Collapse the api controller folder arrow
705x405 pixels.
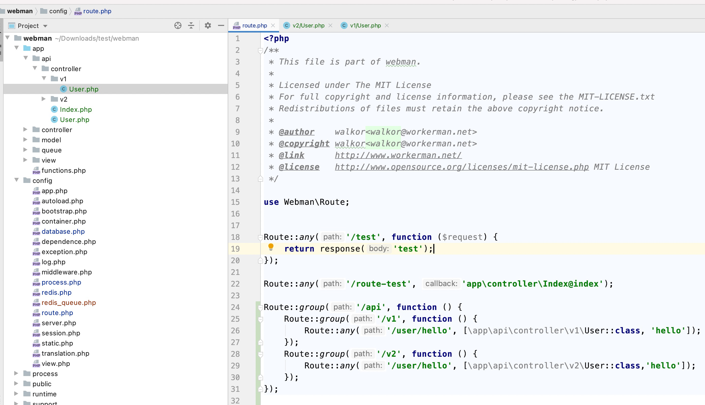pyautogui.click(x=35, y=68)
